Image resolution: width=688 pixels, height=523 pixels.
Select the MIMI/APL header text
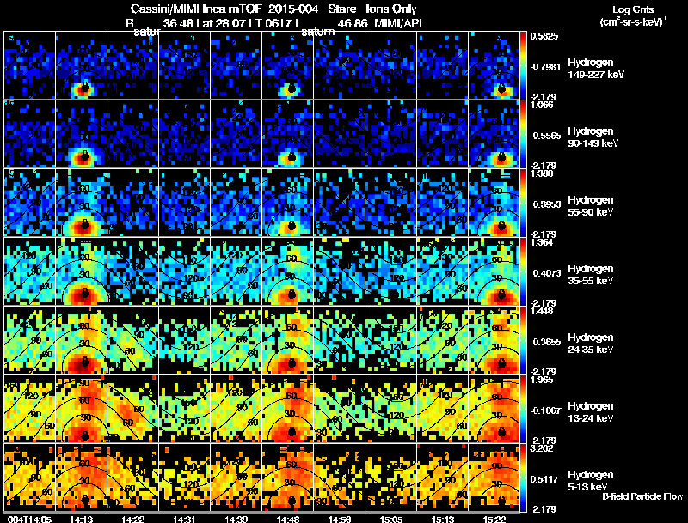400,23
